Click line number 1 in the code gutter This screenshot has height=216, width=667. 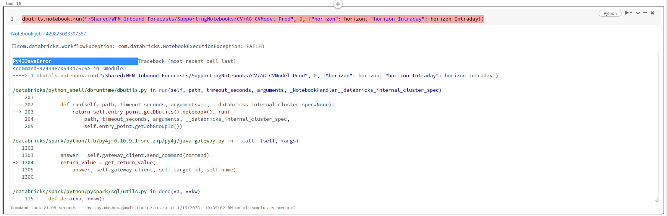click(12, 19)
